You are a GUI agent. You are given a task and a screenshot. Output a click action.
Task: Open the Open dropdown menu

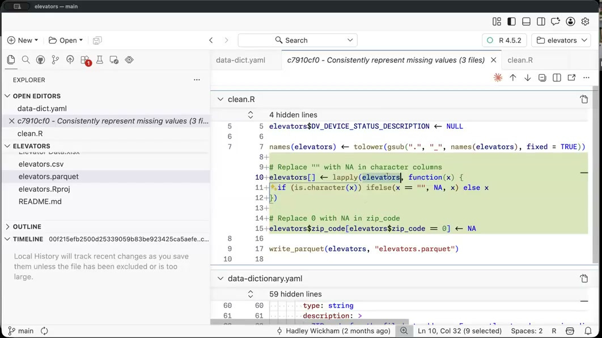[66, 40]
